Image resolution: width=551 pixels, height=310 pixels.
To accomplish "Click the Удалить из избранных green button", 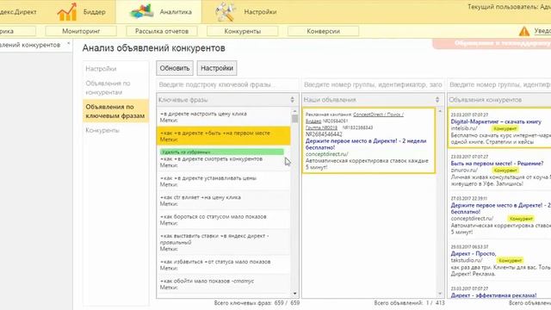I will pyautogui.click(x=222, y=152).
